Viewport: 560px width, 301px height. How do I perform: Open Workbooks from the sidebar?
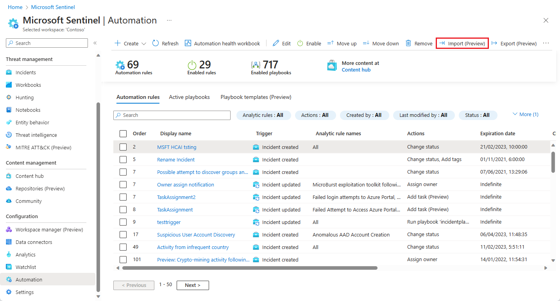pyautogui.click(x=28, y=85)
